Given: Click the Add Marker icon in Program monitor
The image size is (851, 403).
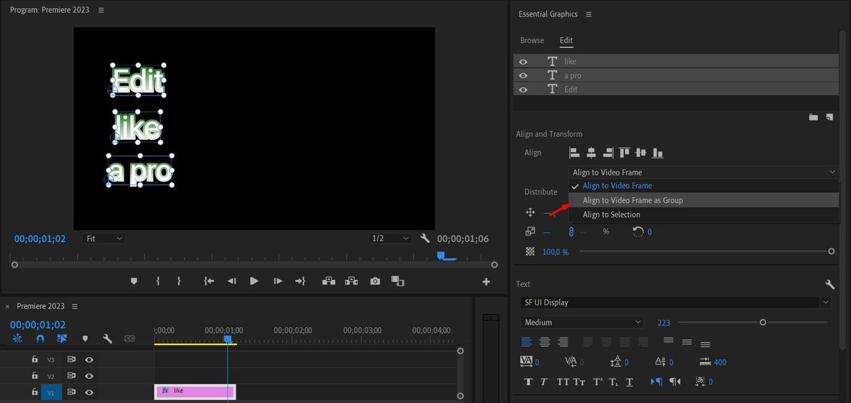Looking at the screenshot, I should tap(134, 281).
